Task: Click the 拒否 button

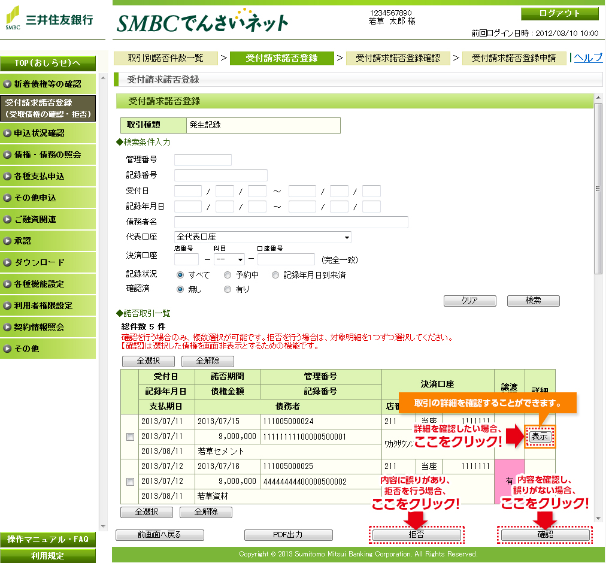Action: (x=417, y=535)
